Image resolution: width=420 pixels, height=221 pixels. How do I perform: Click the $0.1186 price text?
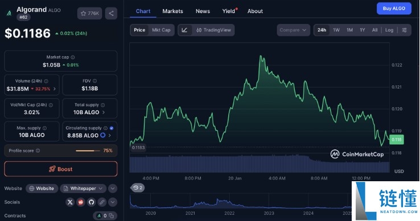click(27, 33)
